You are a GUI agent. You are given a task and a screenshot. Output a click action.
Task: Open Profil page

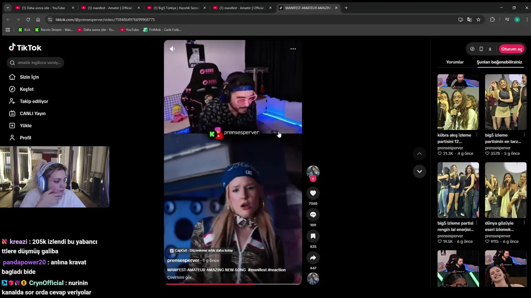click(x=20, y=138)
